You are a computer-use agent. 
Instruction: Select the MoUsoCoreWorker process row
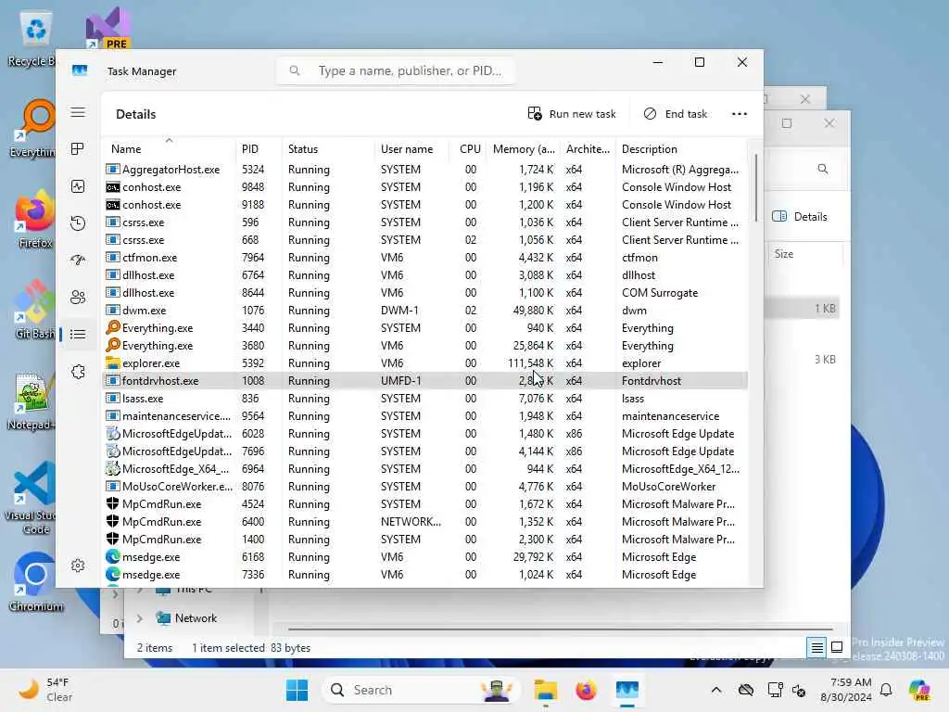coord(425,486)
